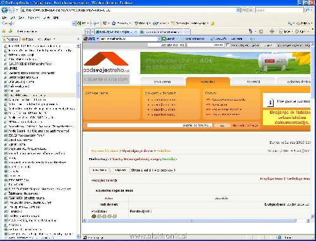Click the browser Back arrow button

click(x=4, y=10)
